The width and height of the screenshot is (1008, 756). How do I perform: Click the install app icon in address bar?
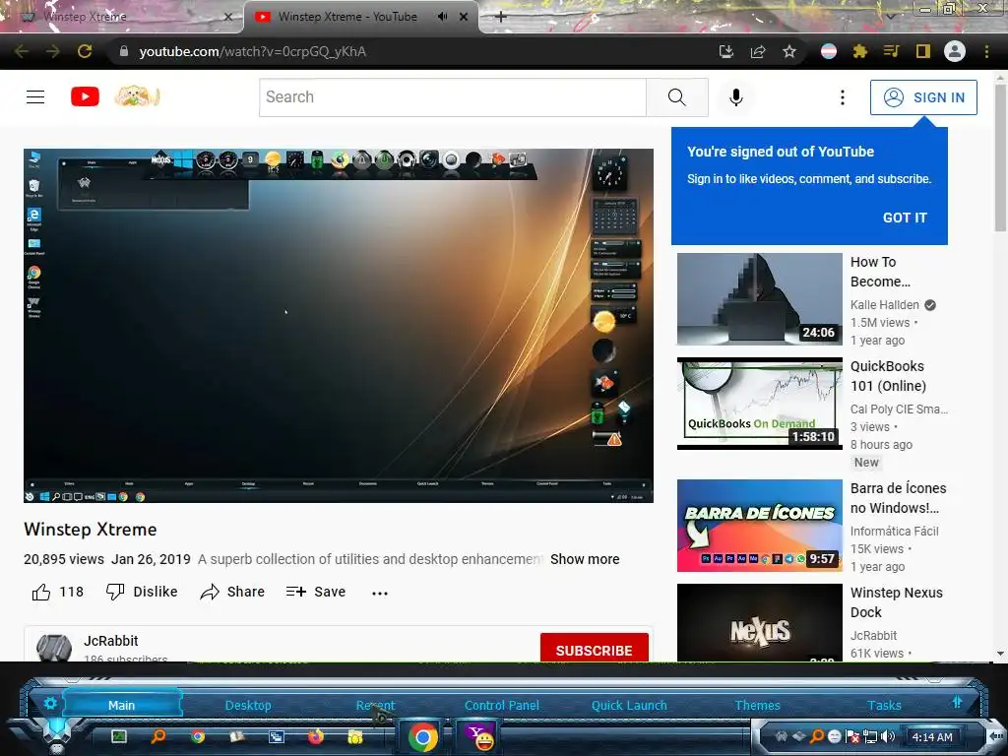tap(725, 51)
